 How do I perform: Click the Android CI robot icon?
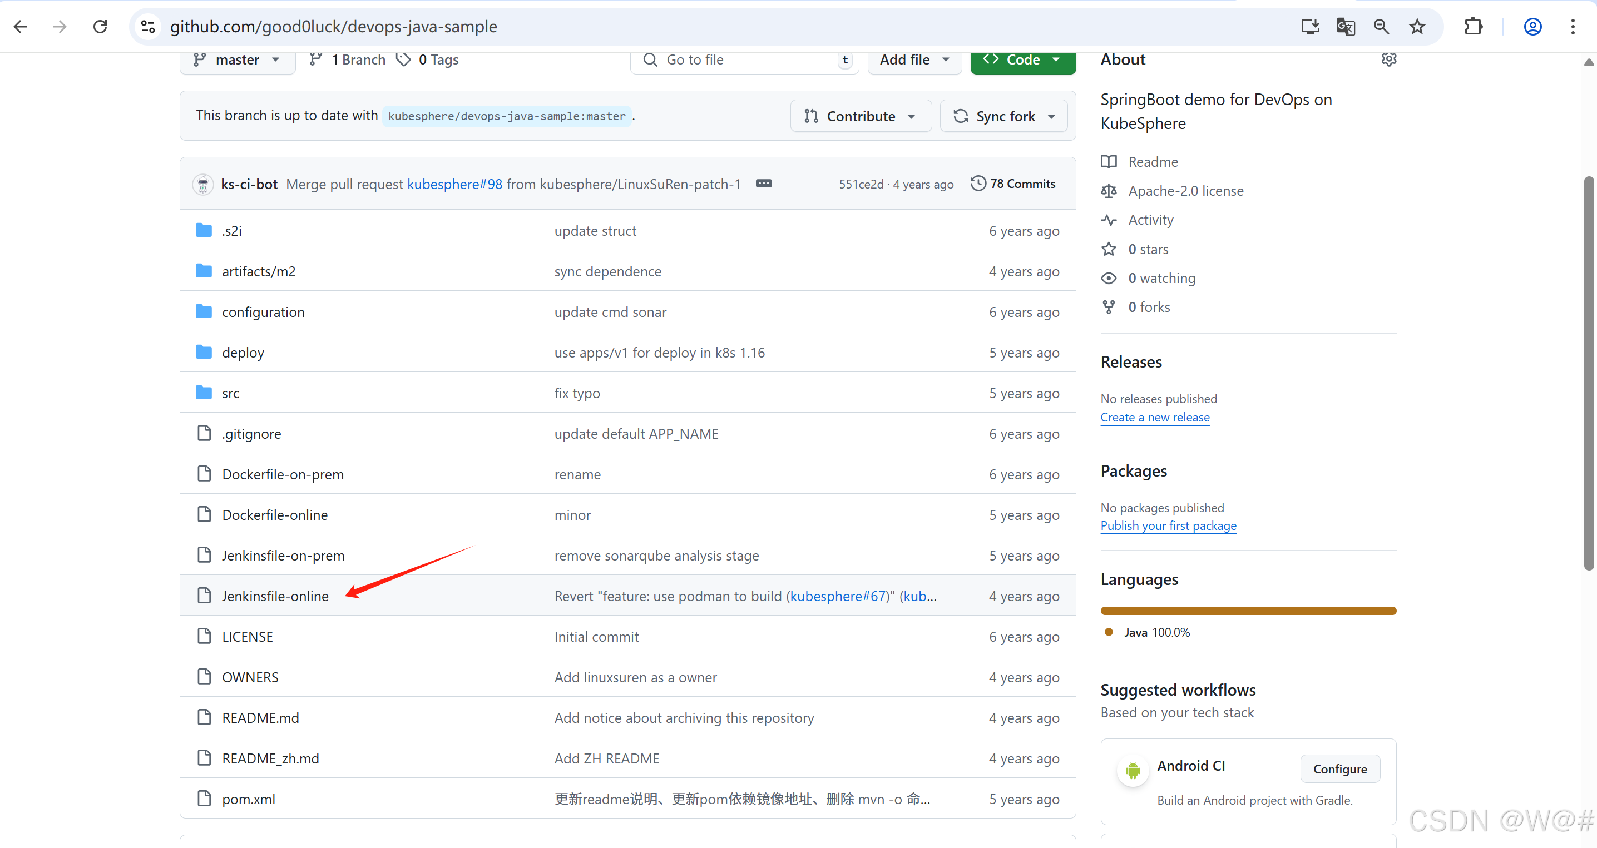tap(1133, 771)
